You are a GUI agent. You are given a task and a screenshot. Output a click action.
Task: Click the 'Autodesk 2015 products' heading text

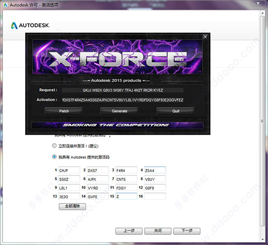point(116,80)
